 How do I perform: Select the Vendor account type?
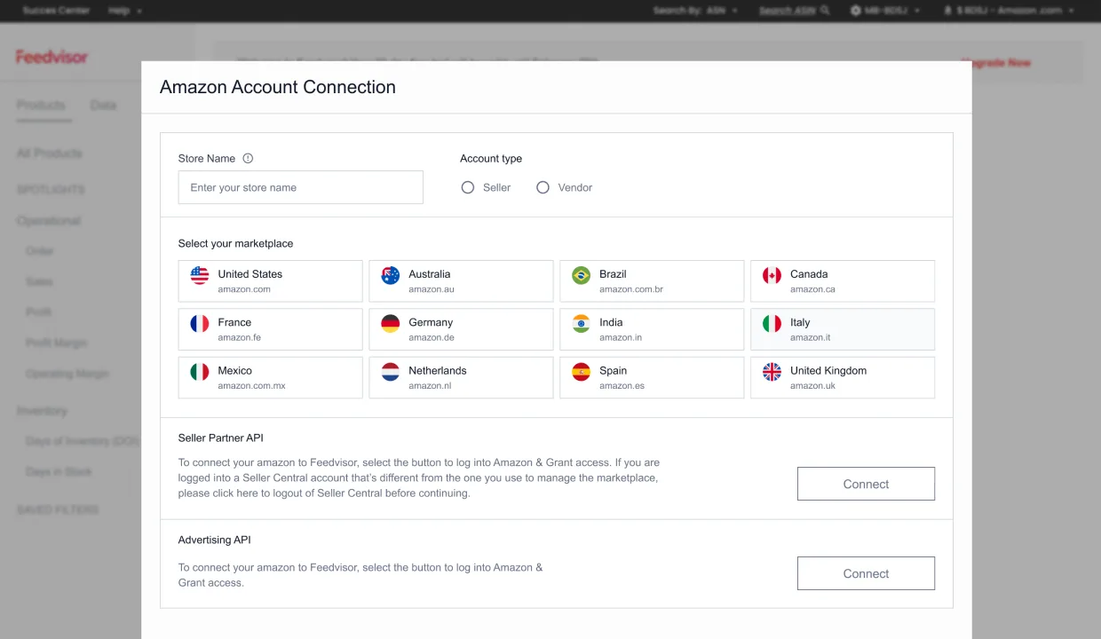[x=543, y=187]
